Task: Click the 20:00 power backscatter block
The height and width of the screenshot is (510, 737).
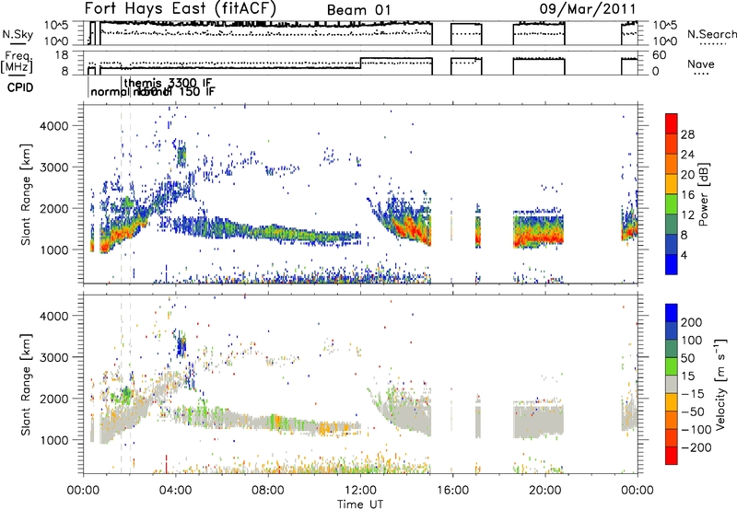Action: pos(538,230)
